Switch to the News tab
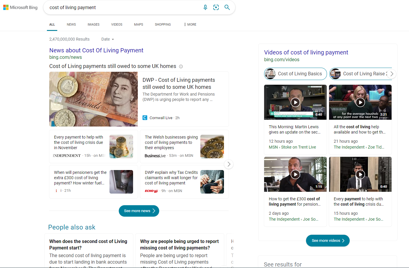 pos(71,24)
